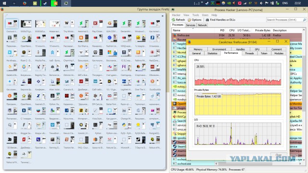Sort by the I/O Total column header
308x173 pixels.
pyautogui.click(x=244, y=30)
